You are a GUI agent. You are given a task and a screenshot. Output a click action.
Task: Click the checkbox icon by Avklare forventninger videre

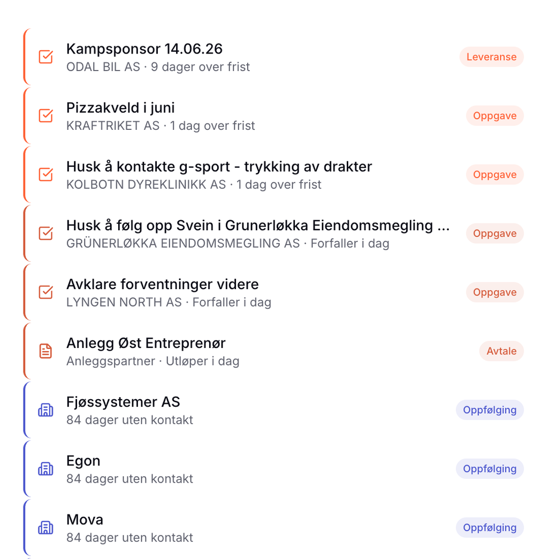45,292
